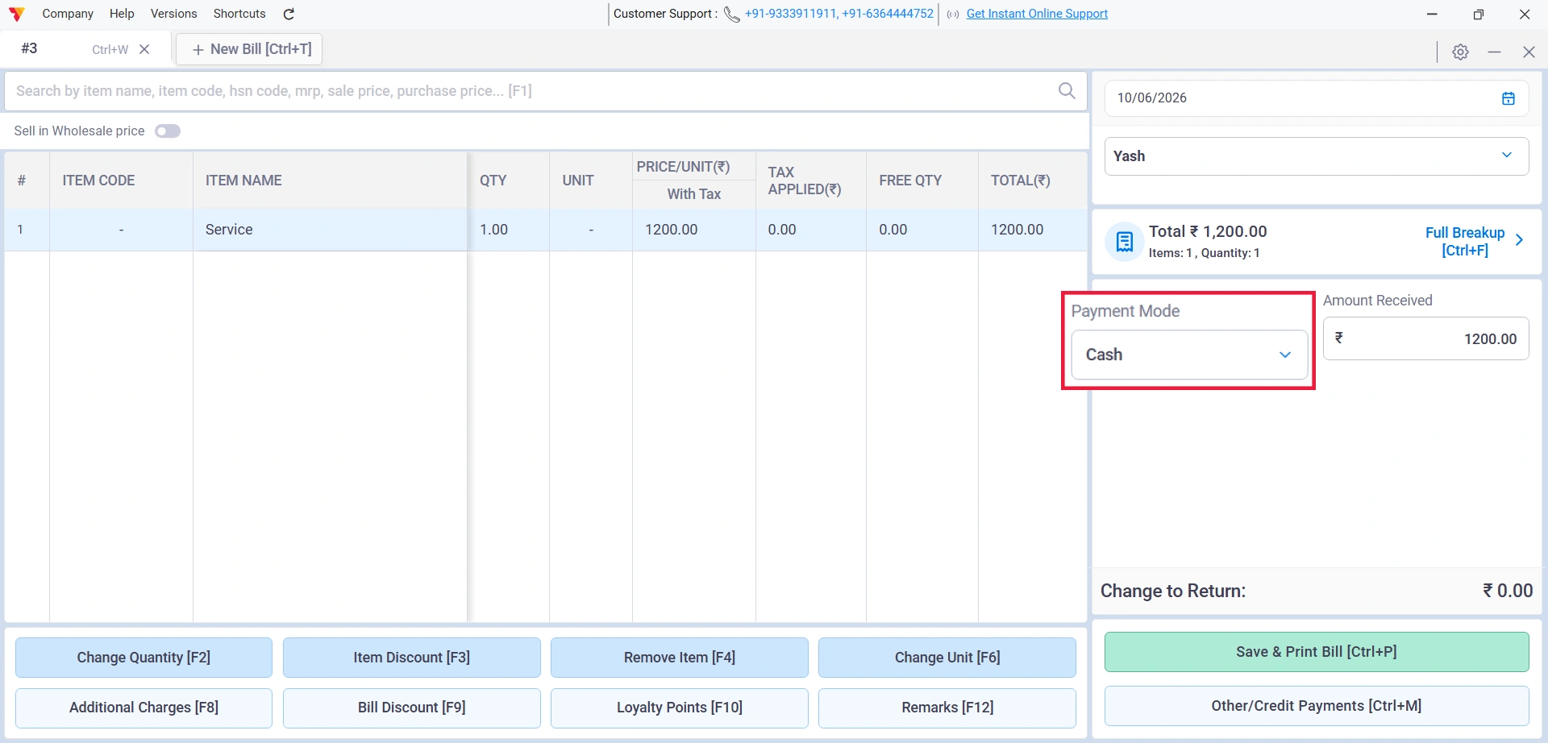Open the Payment Mode Cash dropdown
Screen dimensions: 1548x743
[x=1189, y=355]
